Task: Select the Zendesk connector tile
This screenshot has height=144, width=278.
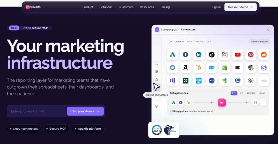Action: tap(185, 81)
